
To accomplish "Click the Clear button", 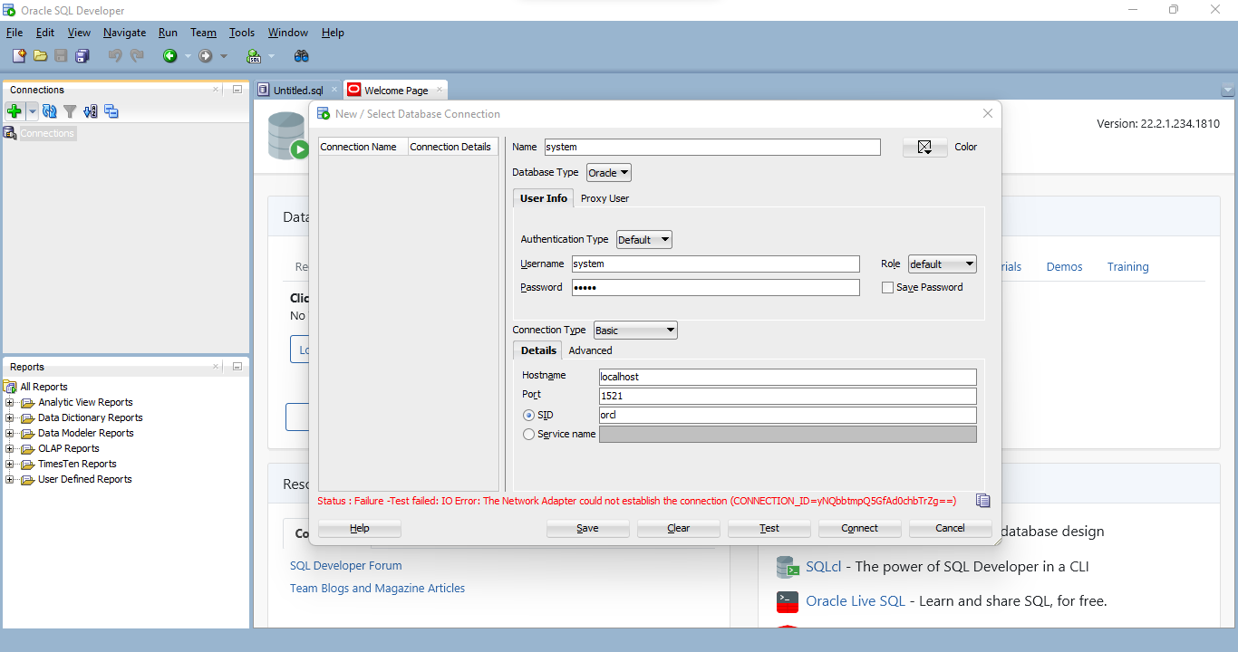I will click(x=679, y=528).
